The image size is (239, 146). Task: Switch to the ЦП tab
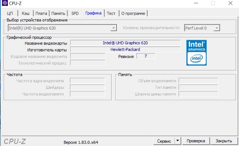coord(10,13)
